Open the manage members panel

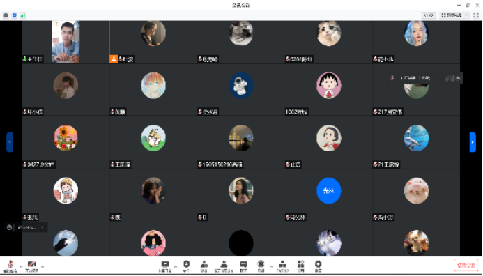[x=224, y=266]
